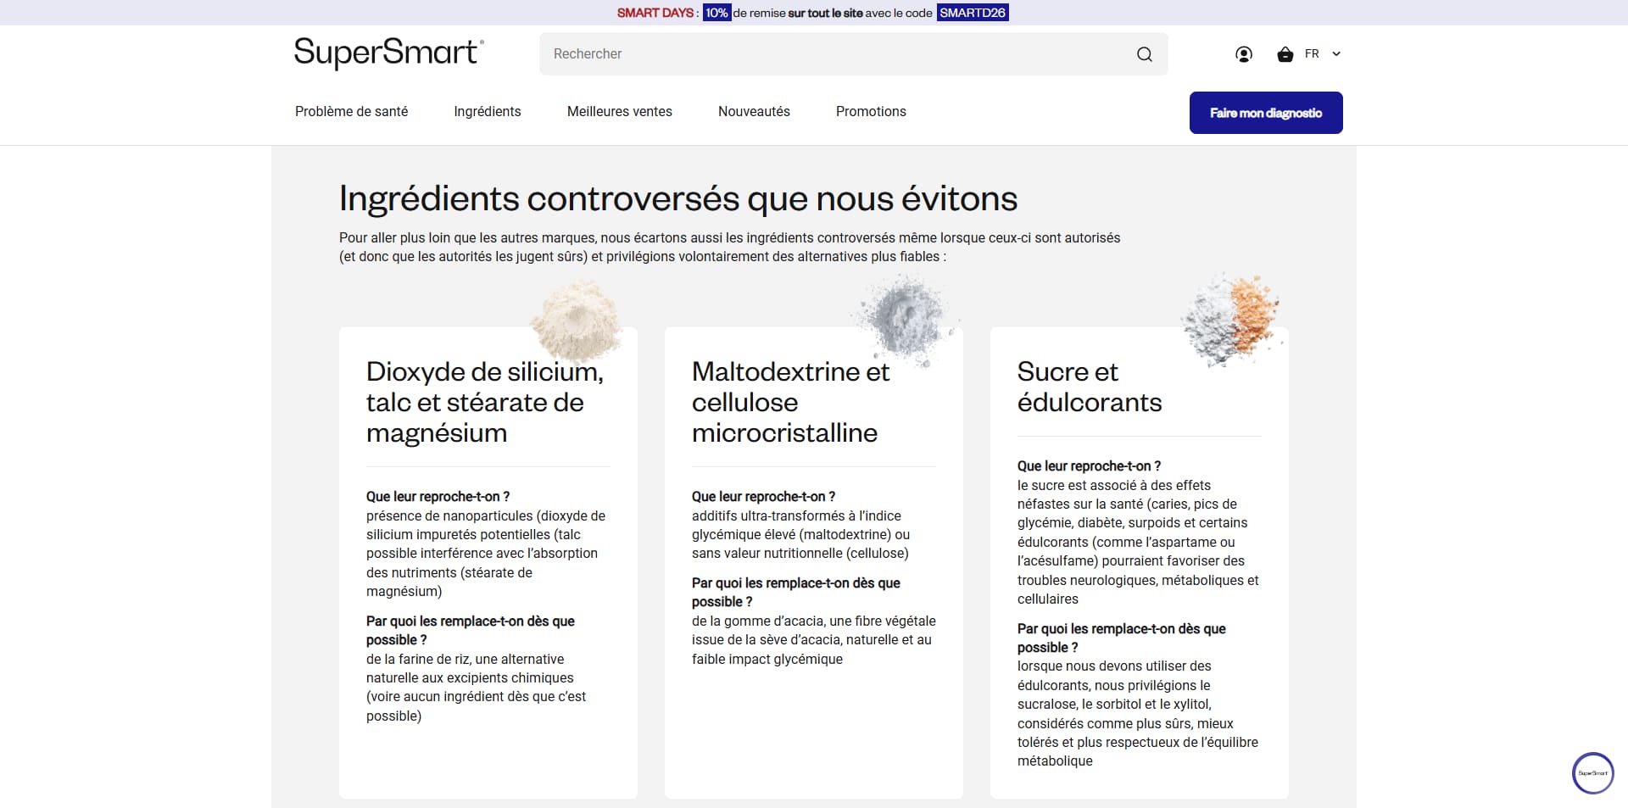Click 'Que leur reproche-t-on ?' in Maltodextrine card

pyautogui.click(x=763, y=496)
